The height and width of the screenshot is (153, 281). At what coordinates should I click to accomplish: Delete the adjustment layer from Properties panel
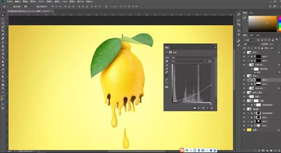212,108
